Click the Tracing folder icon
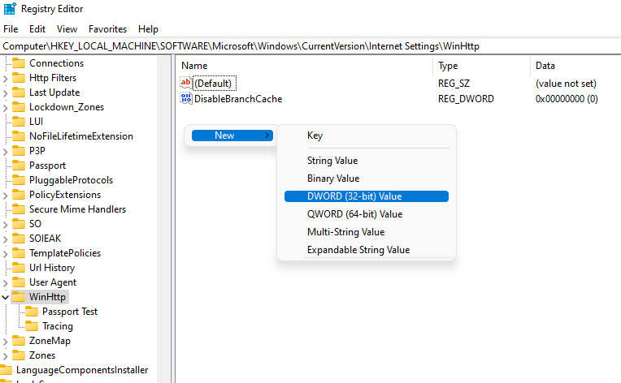Image resolution: width=621 pixels, height=383 pixels. [x=33, y=326]
